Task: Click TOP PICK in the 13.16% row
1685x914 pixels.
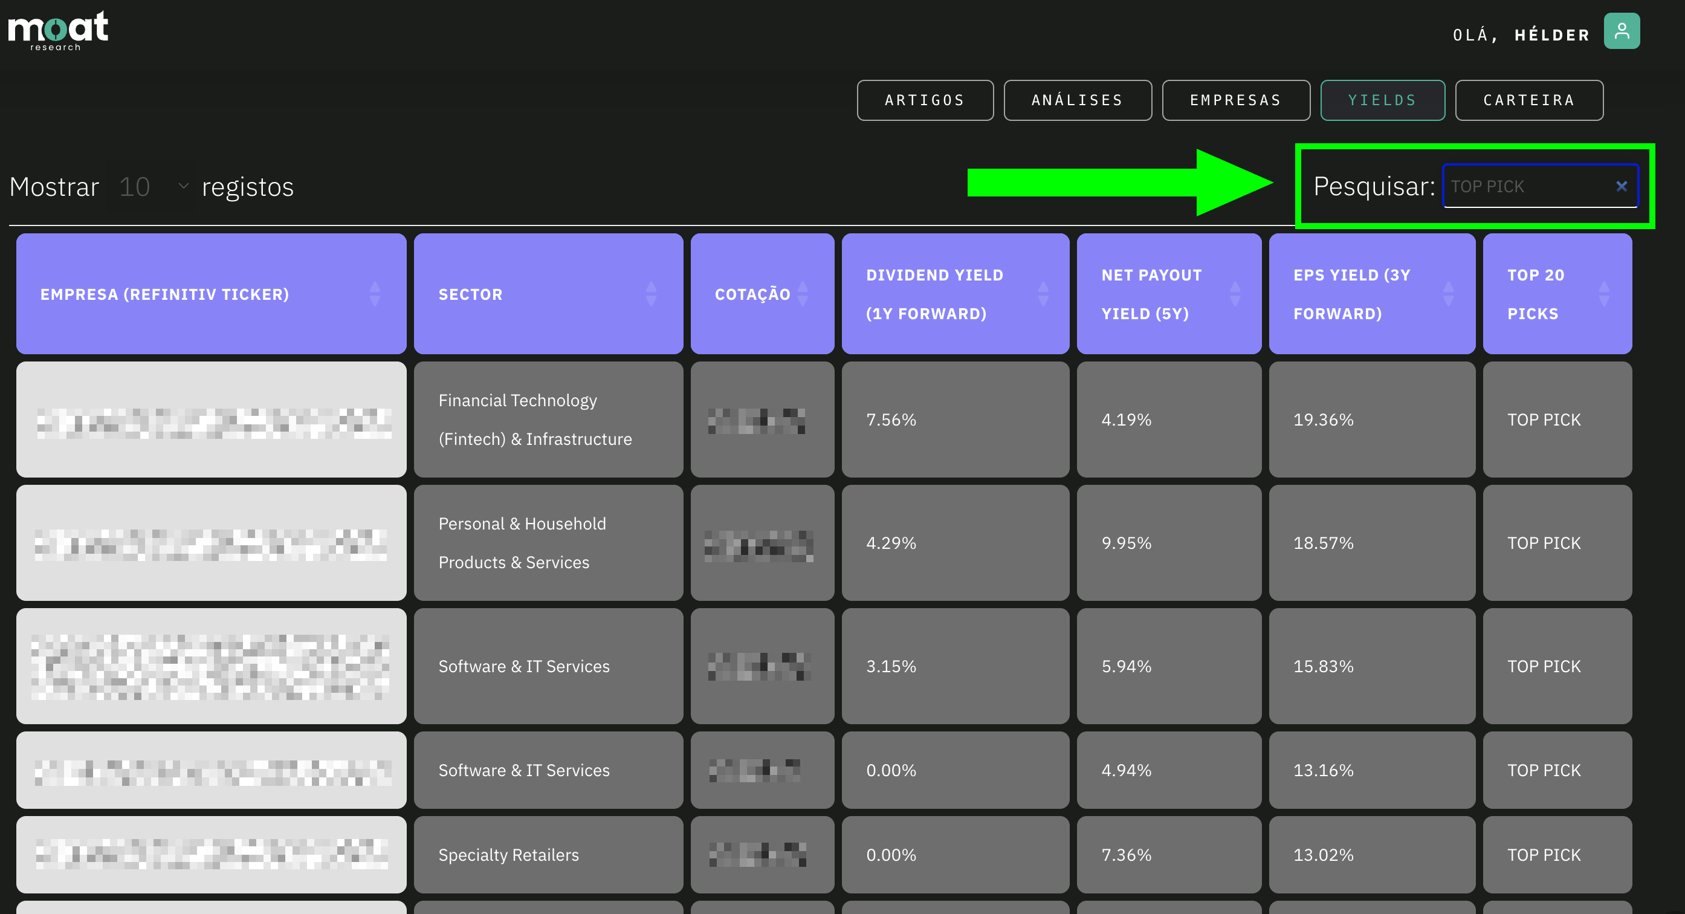Action: pos(1557,770)
